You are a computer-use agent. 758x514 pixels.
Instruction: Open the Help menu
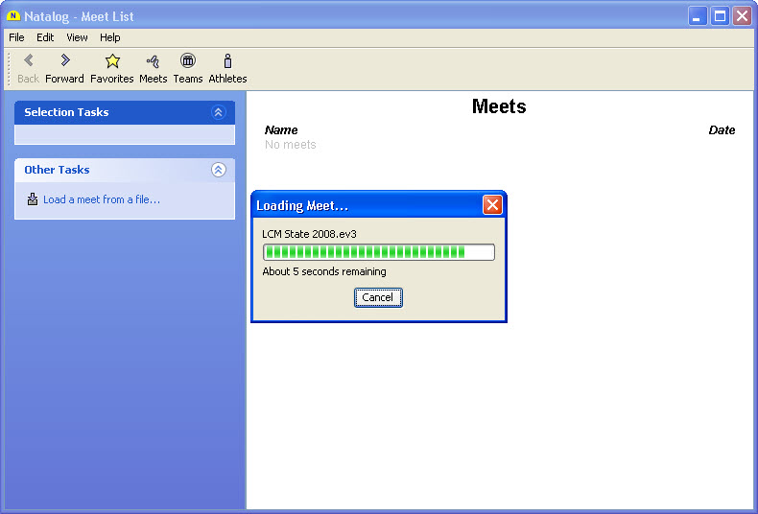[110, 37]
